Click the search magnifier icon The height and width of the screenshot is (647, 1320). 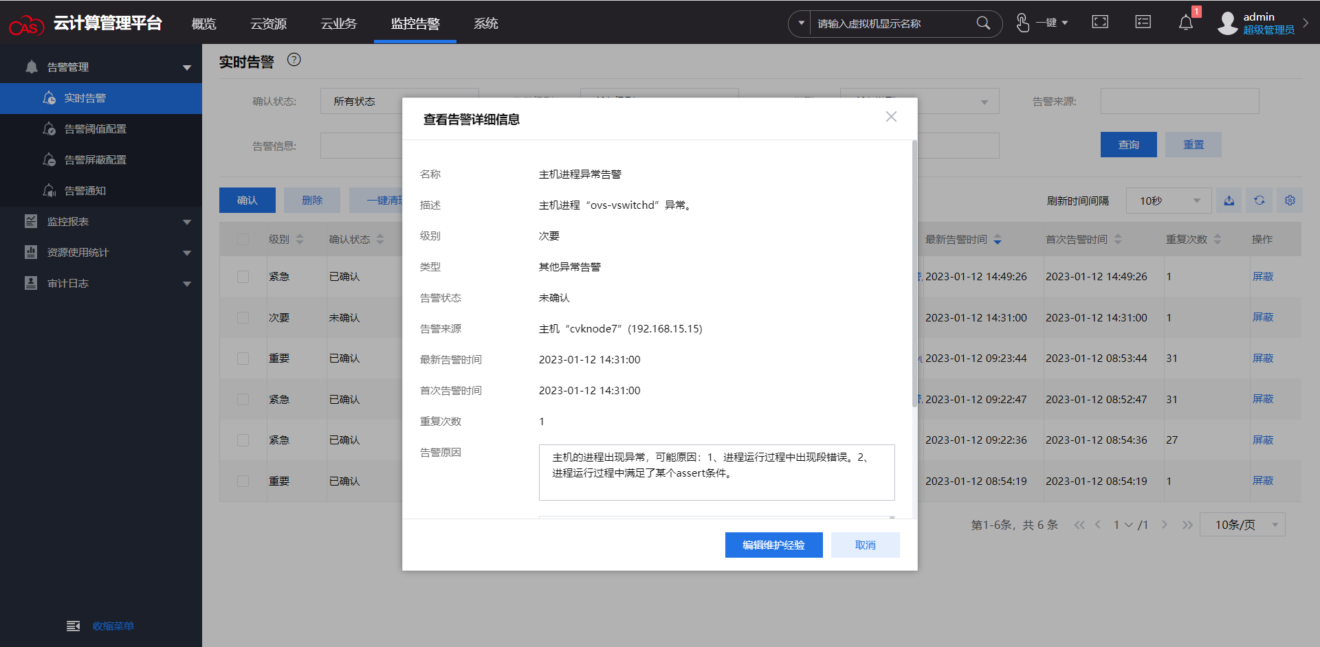click(x=983, y=23)
